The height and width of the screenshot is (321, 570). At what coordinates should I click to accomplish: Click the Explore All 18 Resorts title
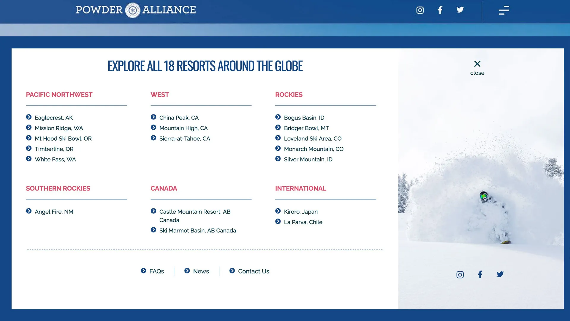[x=205, y=66]
